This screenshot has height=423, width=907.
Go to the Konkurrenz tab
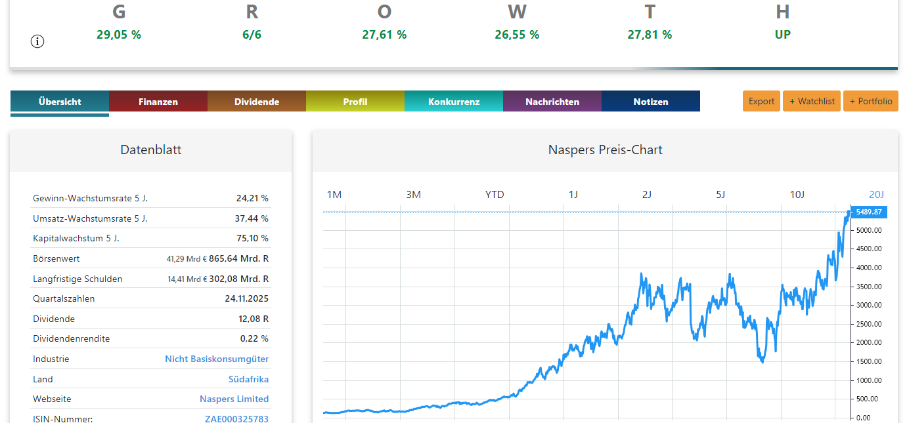coord(454,102)
